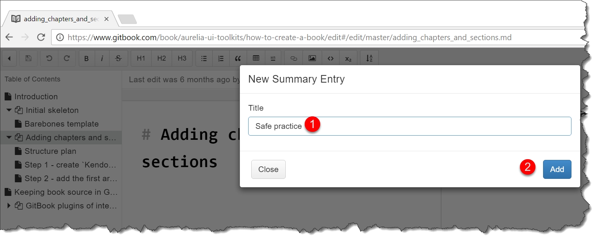This screenshot has width=598, height=241.
Task: Click the blockquote icon
Action: point(238,58)
